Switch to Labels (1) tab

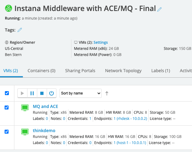click(161, 71)
